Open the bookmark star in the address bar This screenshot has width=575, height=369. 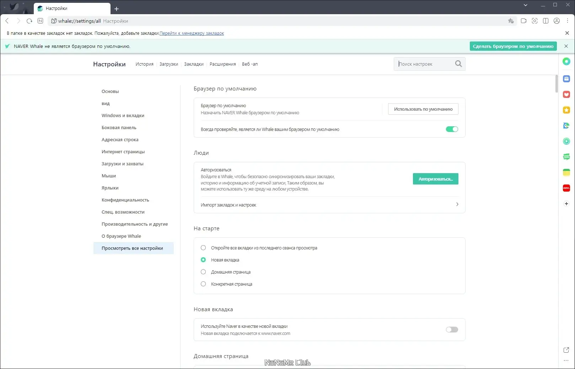tap(511, 21)
